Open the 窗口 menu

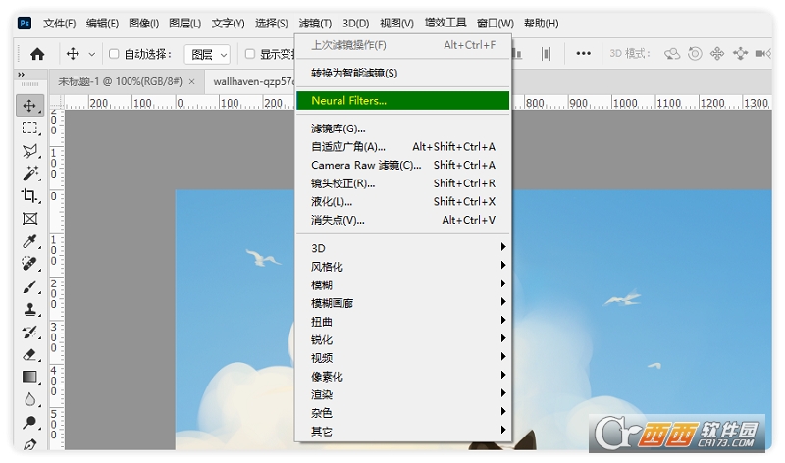click(496, 23)
